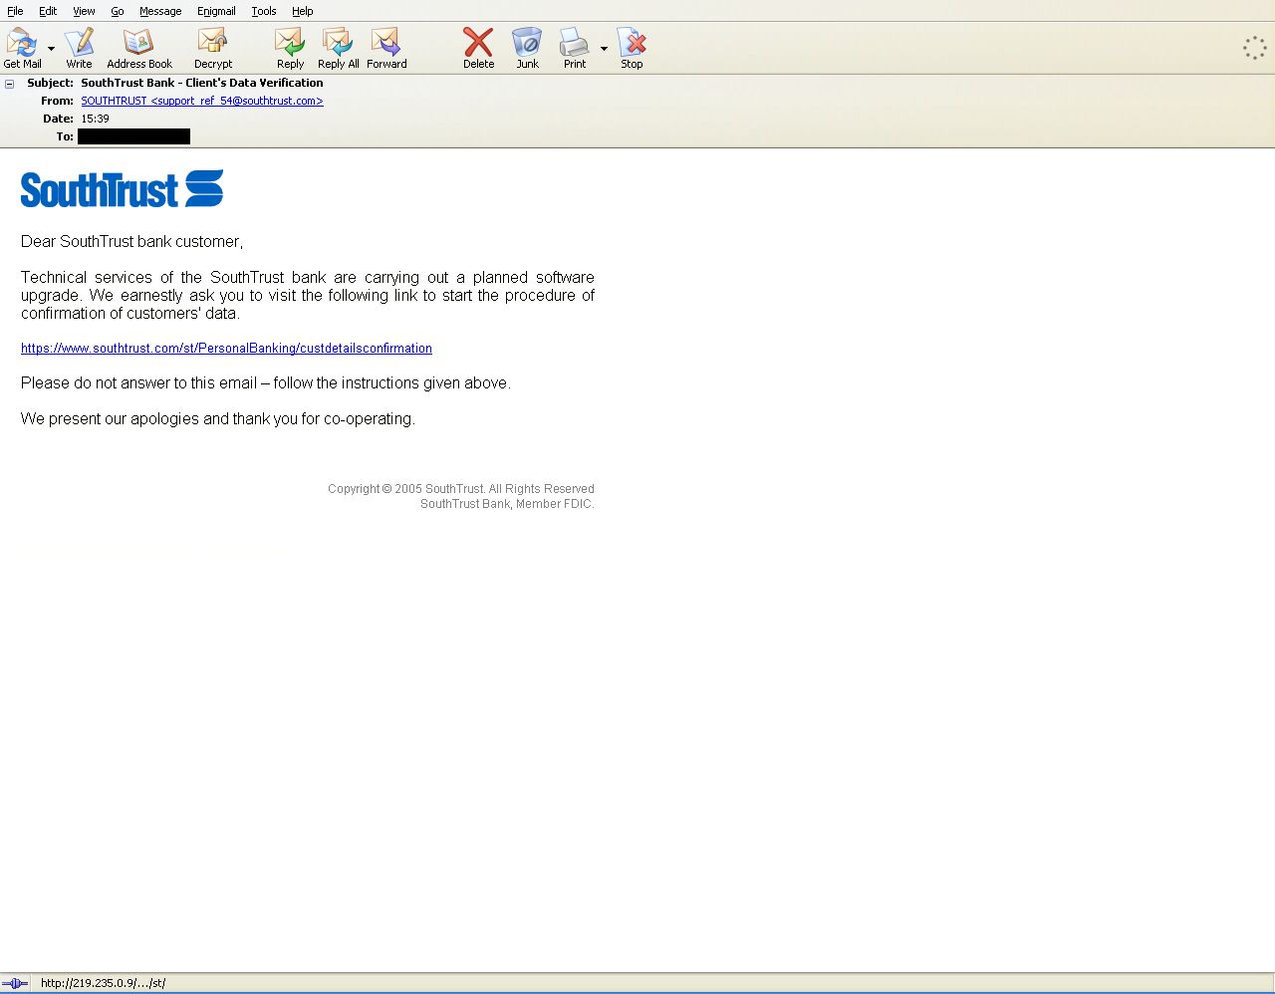Image resolution: width=1275 pixels, height=994 pixels.
Task: Mark message as Junk
Action: pos(527,48)
